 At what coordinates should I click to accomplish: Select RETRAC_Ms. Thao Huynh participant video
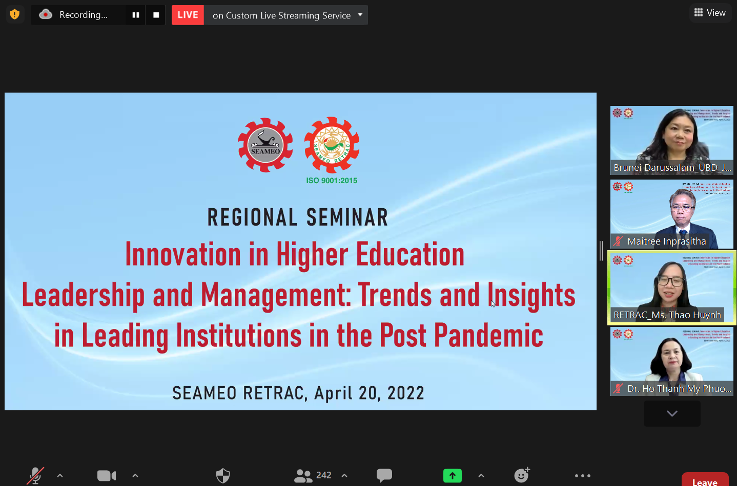[x=672, y=288]
